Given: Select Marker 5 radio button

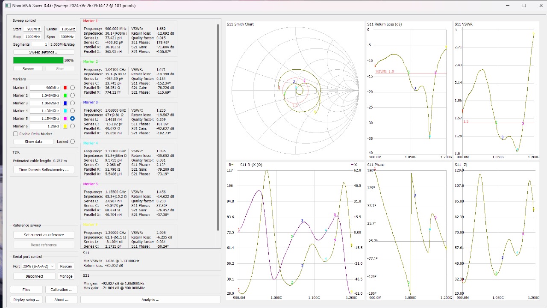Looking at the screenshot, I should click(72, 118).
